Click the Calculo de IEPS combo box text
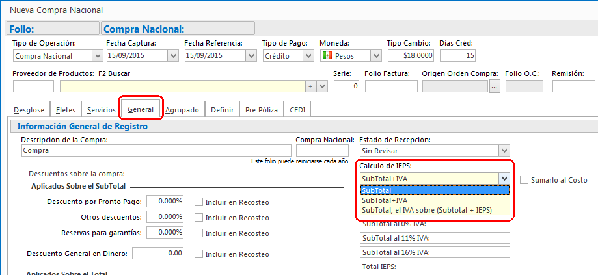This screenshot has width=598, height=275. (x=429, y=178)
